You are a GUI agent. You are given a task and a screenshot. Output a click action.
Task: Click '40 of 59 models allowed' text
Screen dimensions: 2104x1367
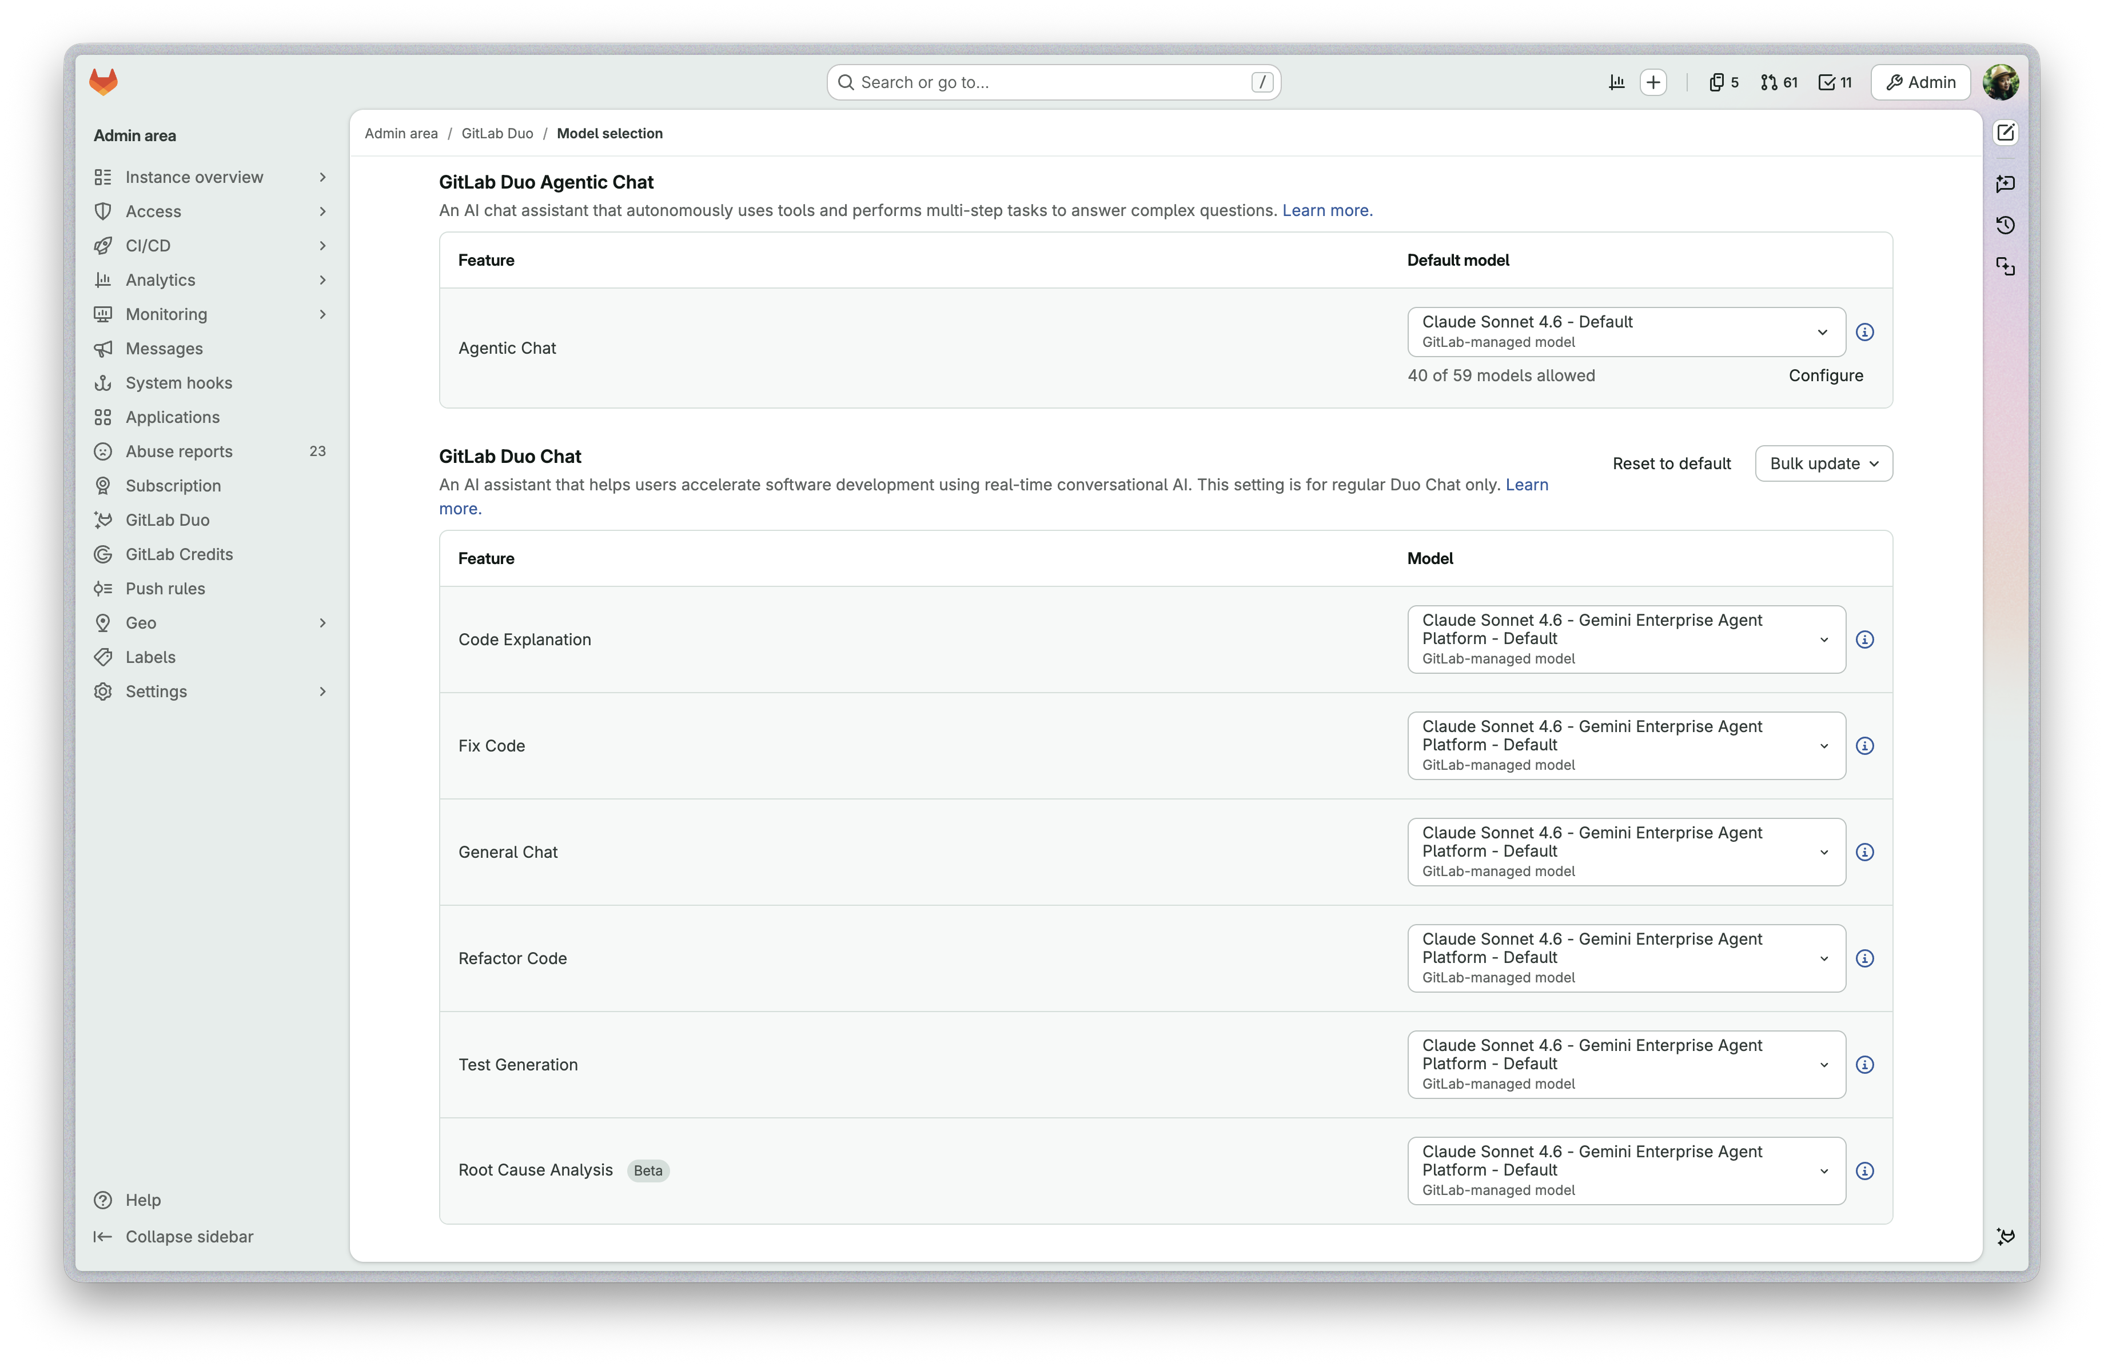(x=1501, y=375)
